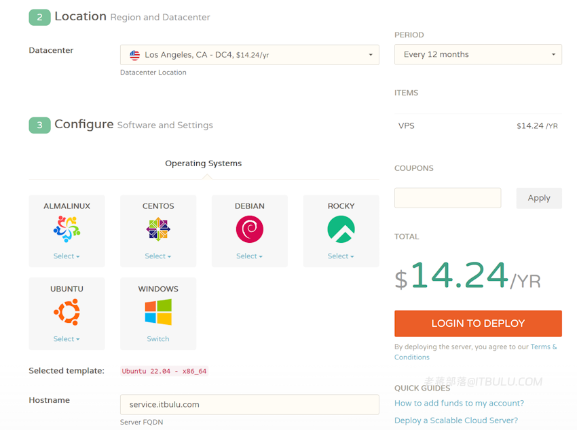577x430 pixels.
Task: Open the Period billing cycle dropdown
Action: pyautogui.click(x=478, y=54)
